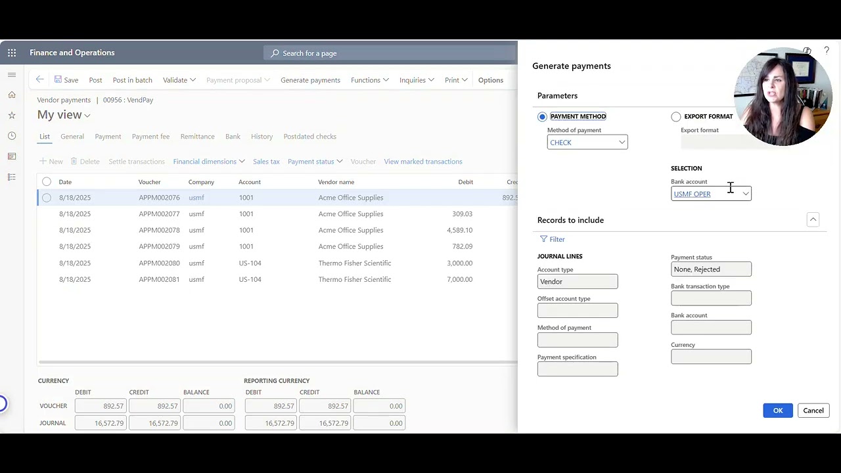Click the Cancel button
This screenshot has width=841, height=473.
coord(813,411)
